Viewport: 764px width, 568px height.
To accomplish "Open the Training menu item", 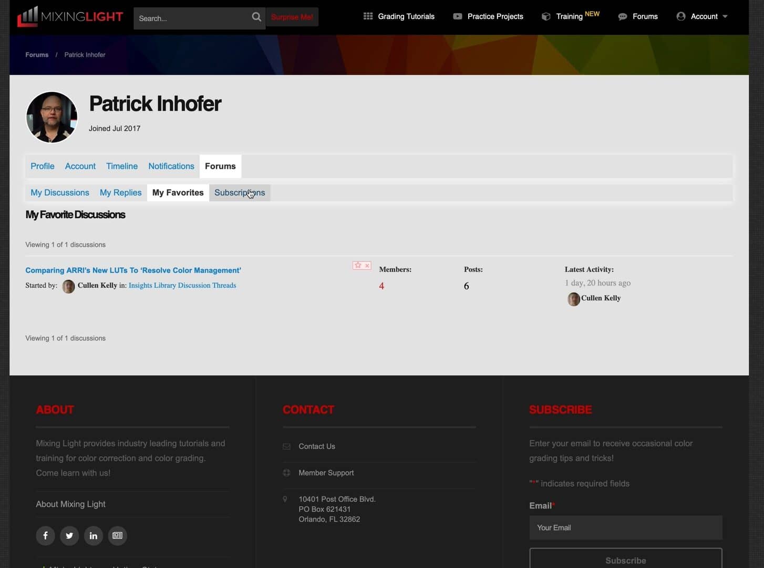I will pyautogui.click(x=570, y=16).
